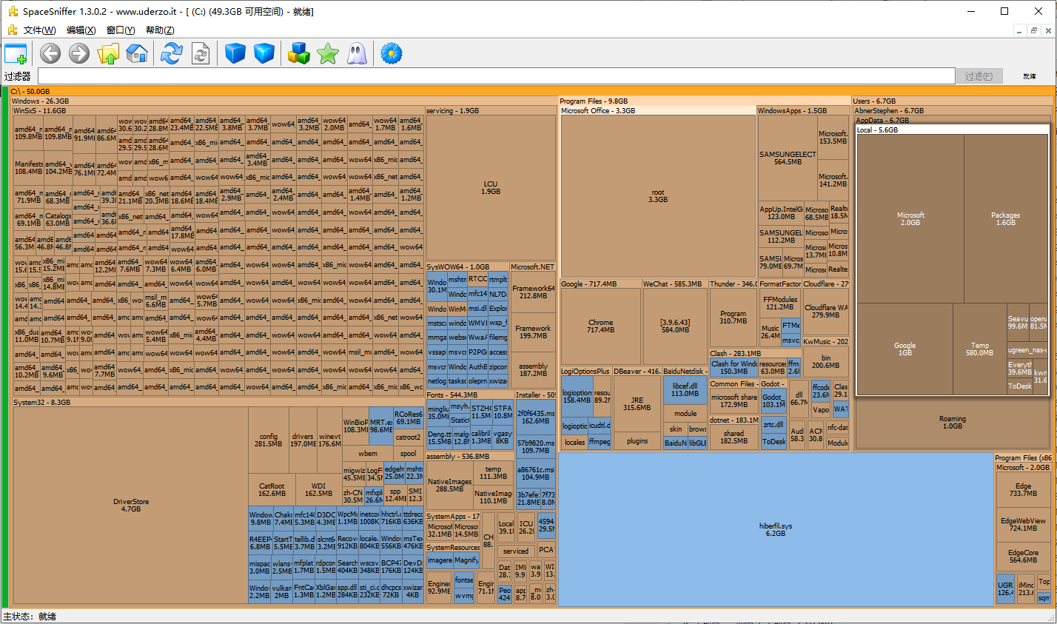The height and width of the screenshot is (624, 1057).
Task: Click the green star tag icon
Action: (328, 53)
